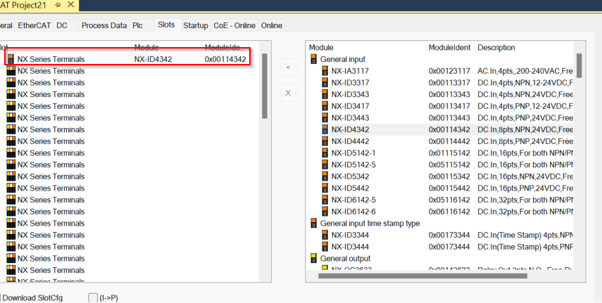Click the NX-ID5342 module icon
This screenshot has height=303, width=602.
point(325,176)
